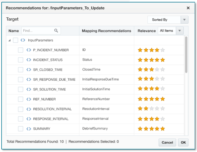Click the Name column header
The height and width of the screenshot is (152, 197).
coord(14,31)
